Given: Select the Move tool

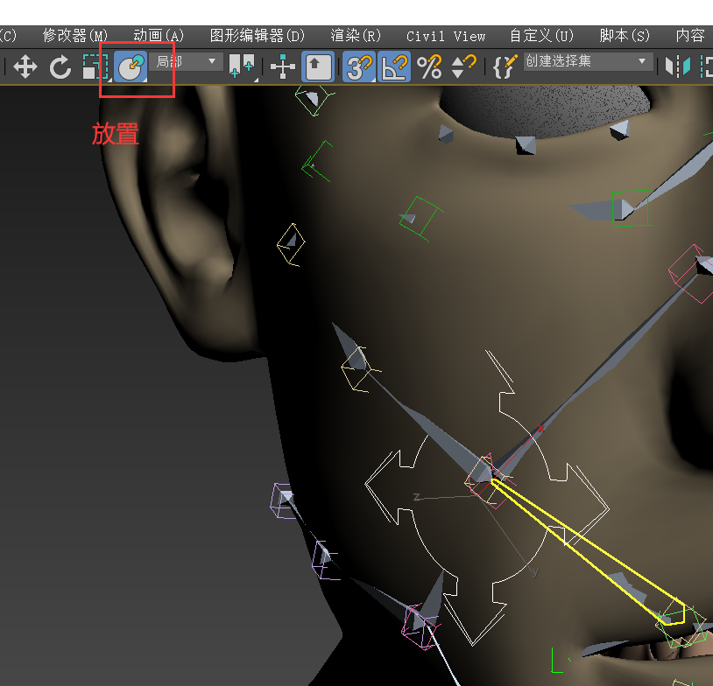Looking at the screenshot, I should (x=25, y=66).
